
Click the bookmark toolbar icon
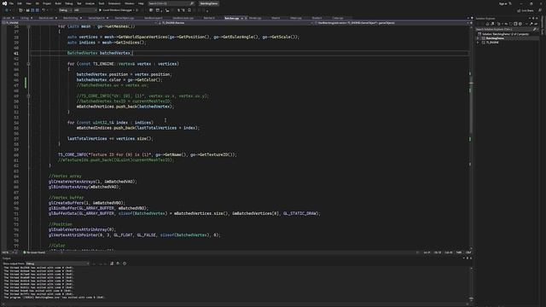coord(189,10)
